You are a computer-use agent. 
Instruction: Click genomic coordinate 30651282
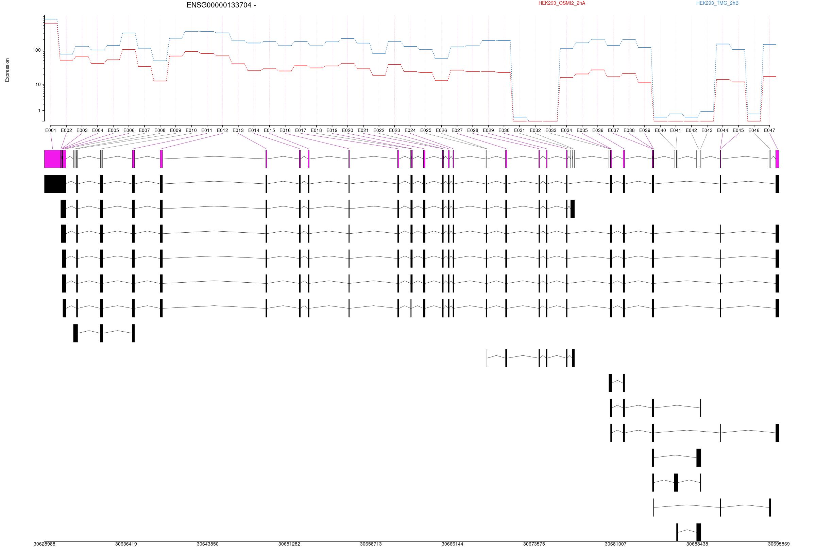pos(289,544)
